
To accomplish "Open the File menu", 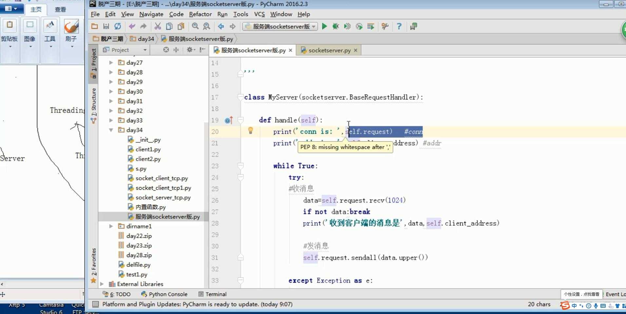I will point(95,14).
